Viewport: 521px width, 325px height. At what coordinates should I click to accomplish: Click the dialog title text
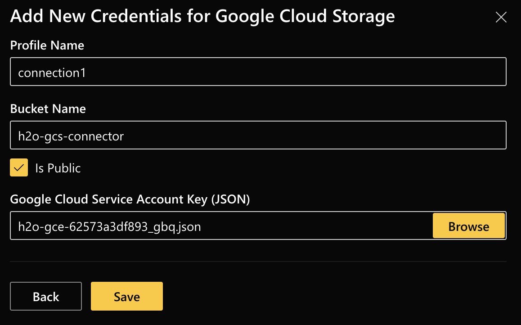(x=203, y=16)
